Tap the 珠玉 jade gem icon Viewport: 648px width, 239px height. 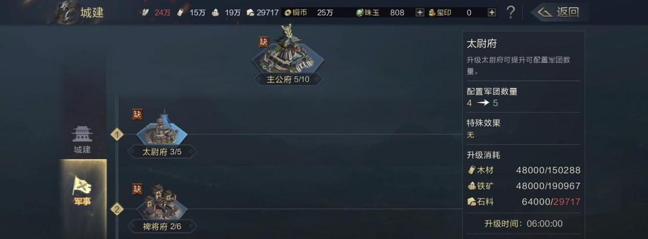pyautogui.click(x=359, y=13)
